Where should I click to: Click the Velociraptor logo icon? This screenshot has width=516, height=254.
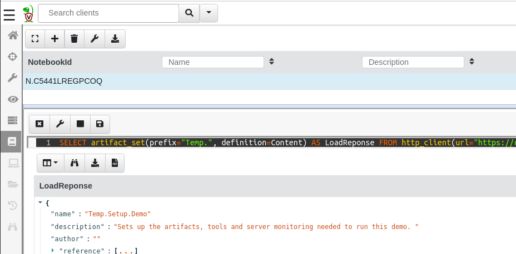28,13
